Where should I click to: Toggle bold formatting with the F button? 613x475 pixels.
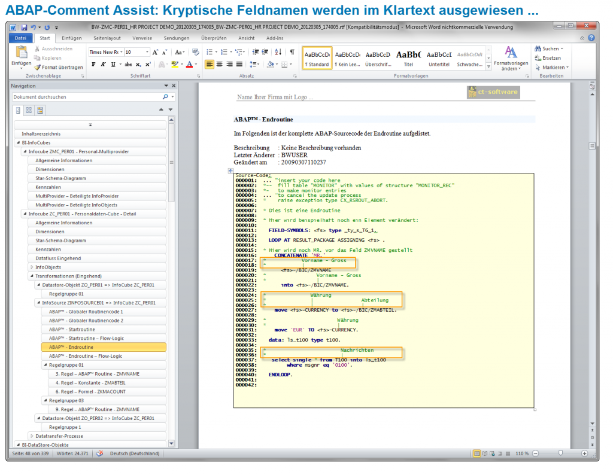[x=94, y=63]
